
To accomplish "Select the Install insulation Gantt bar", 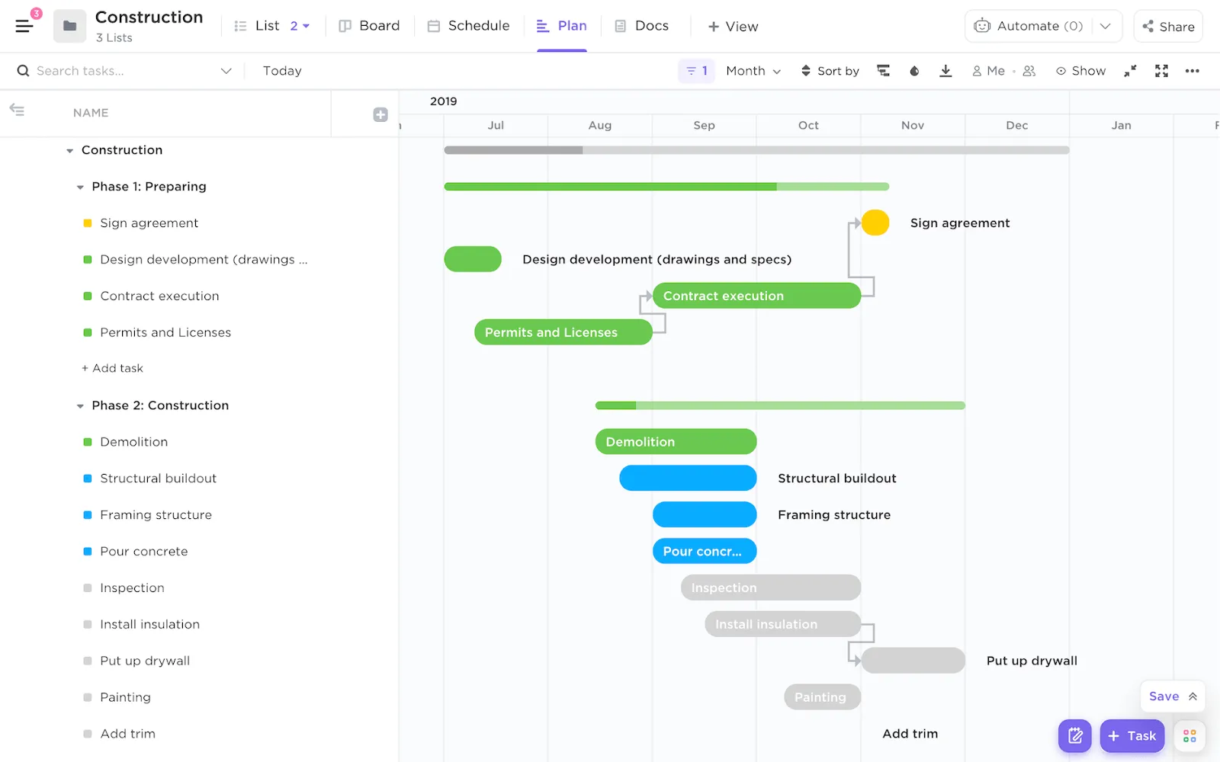I will (x=783, y=624).
